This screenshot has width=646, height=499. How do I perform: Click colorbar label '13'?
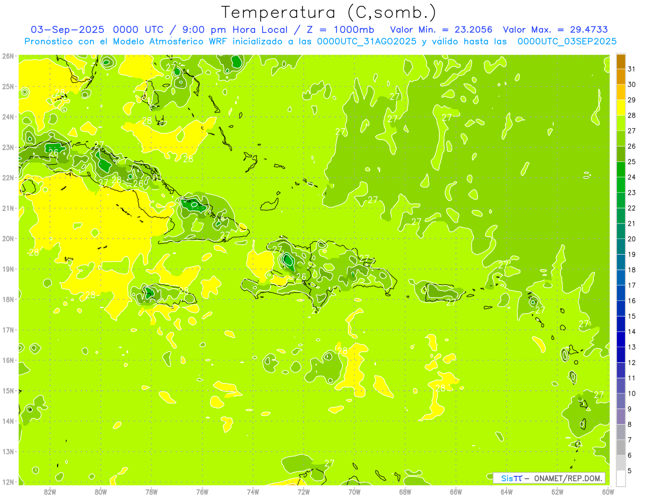pyautogui.click(x=632, y=347)
